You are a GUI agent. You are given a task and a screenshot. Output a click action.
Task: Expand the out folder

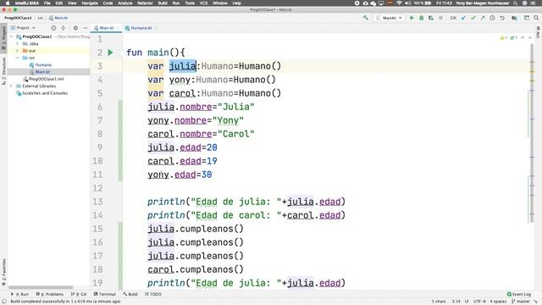(17, 51)
